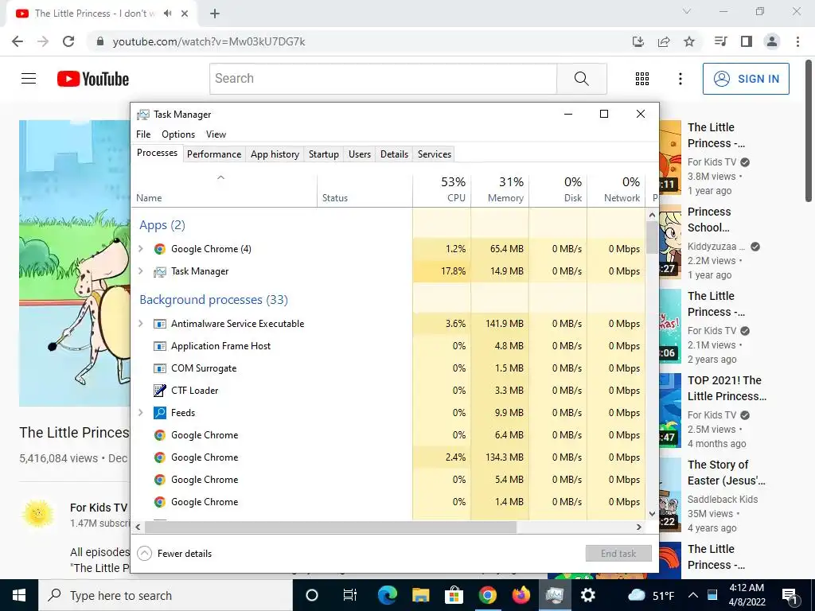The image size is (815, 611).
Task: Open the Task Manager Options menu
Action: tap(178, 134)
